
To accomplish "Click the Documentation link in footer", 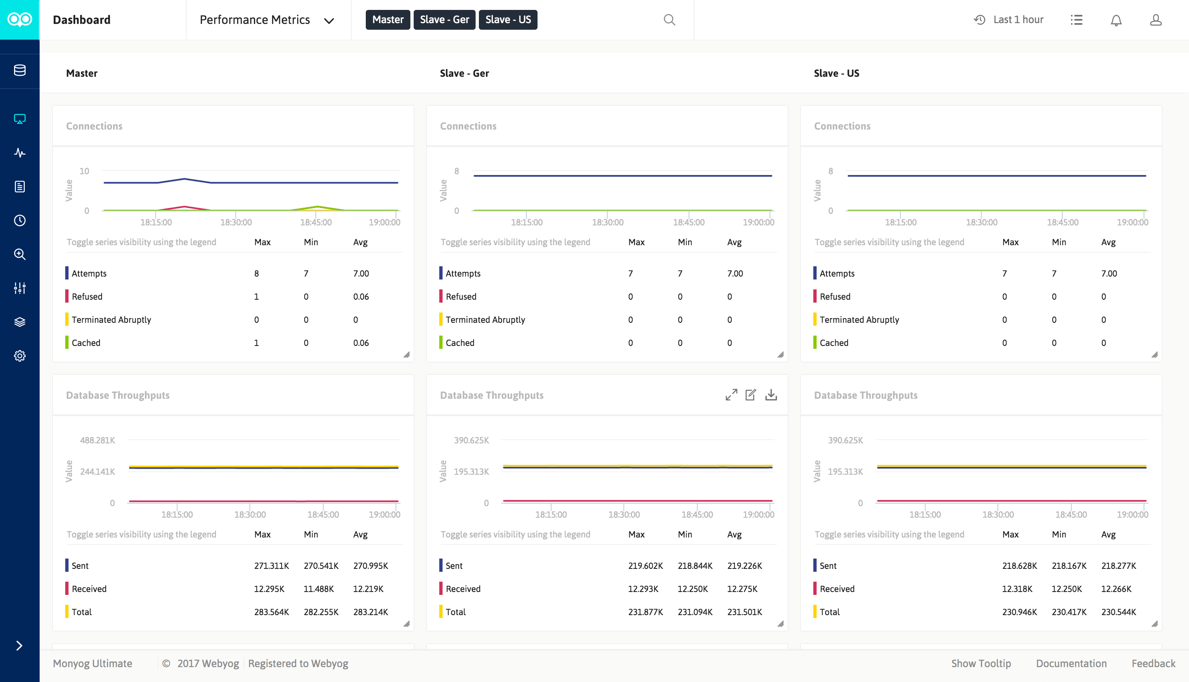I will coord(1071,663).
